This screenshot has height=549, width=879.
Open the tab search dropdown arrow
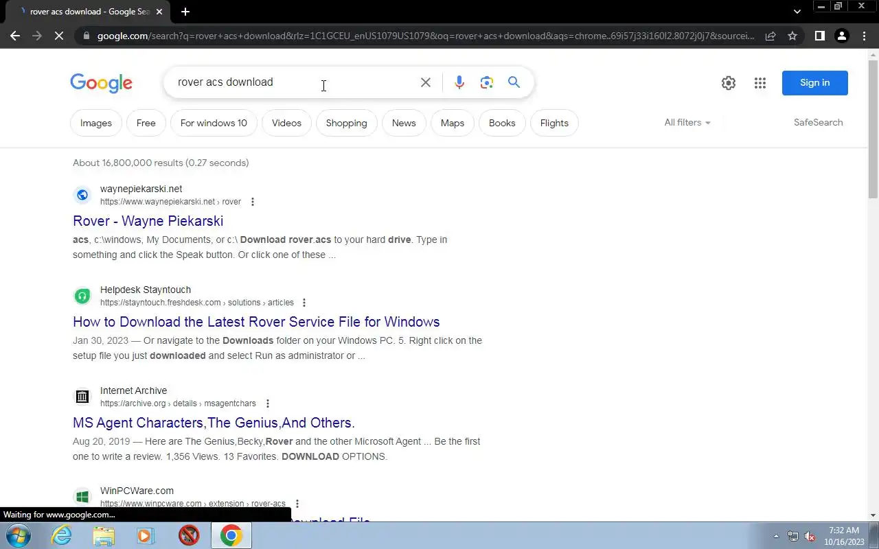(x=797, y=12)
